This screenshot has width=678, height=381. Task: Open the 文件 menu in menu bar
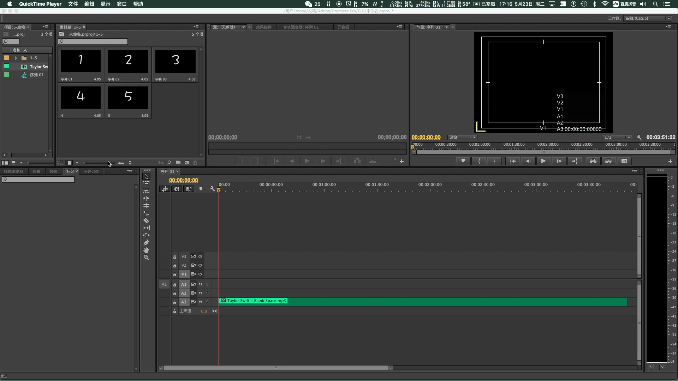tap(73, 4)
